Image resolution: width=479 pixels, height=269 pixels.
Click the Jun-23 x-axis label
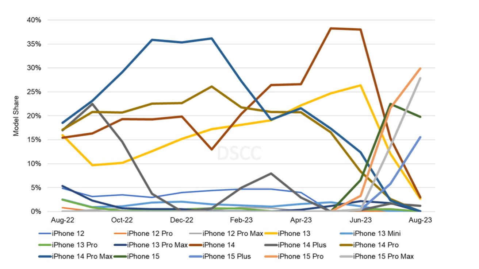tap(361, 221)
